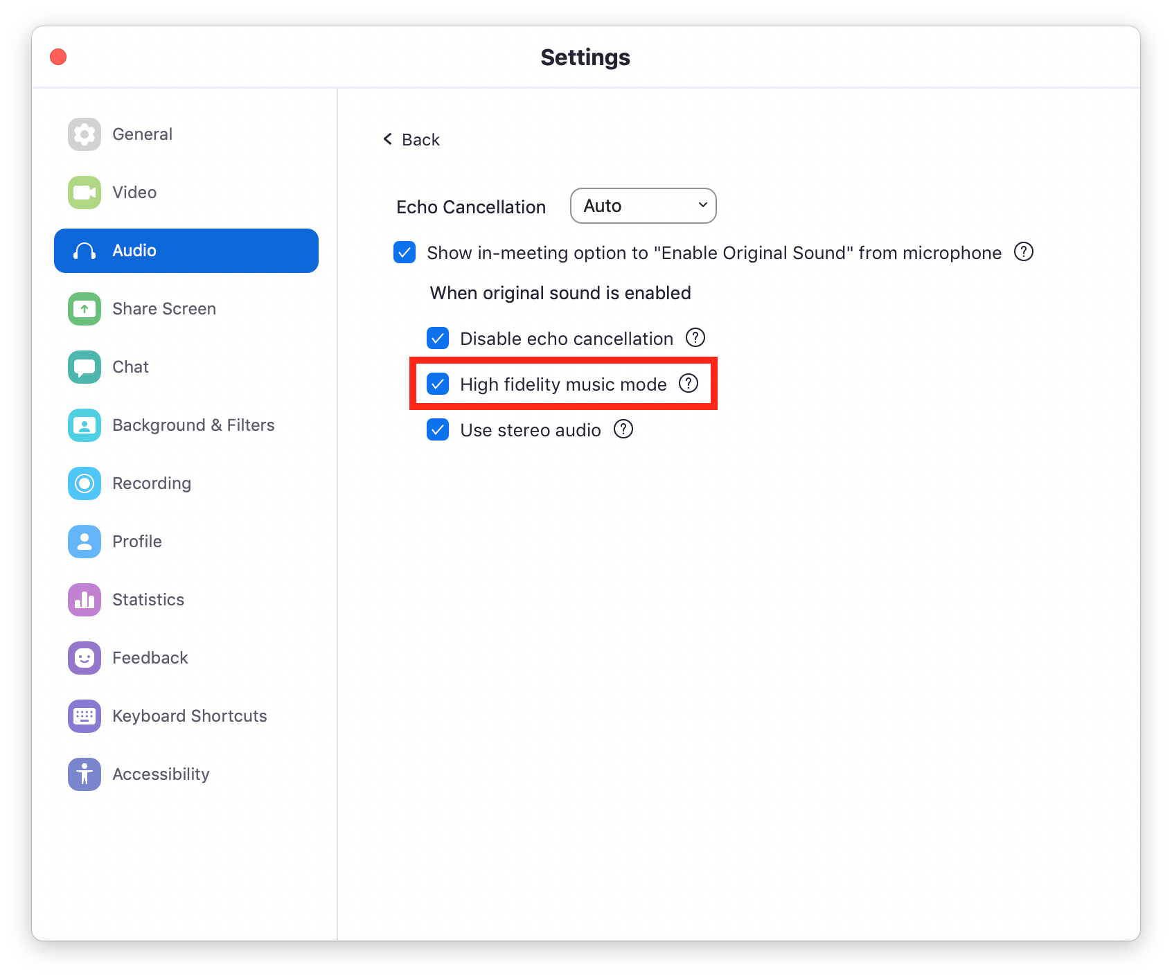Viewport: 1172px width, 978px height.
Task: Disable Use stereo audio checkbox
Action: (x=438, y=429)
